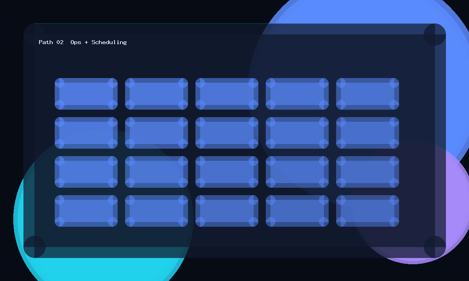Select the fourth tile in the top row
Image resolution: width=469 pixels, height=281 pixels.
pos(297,94)
